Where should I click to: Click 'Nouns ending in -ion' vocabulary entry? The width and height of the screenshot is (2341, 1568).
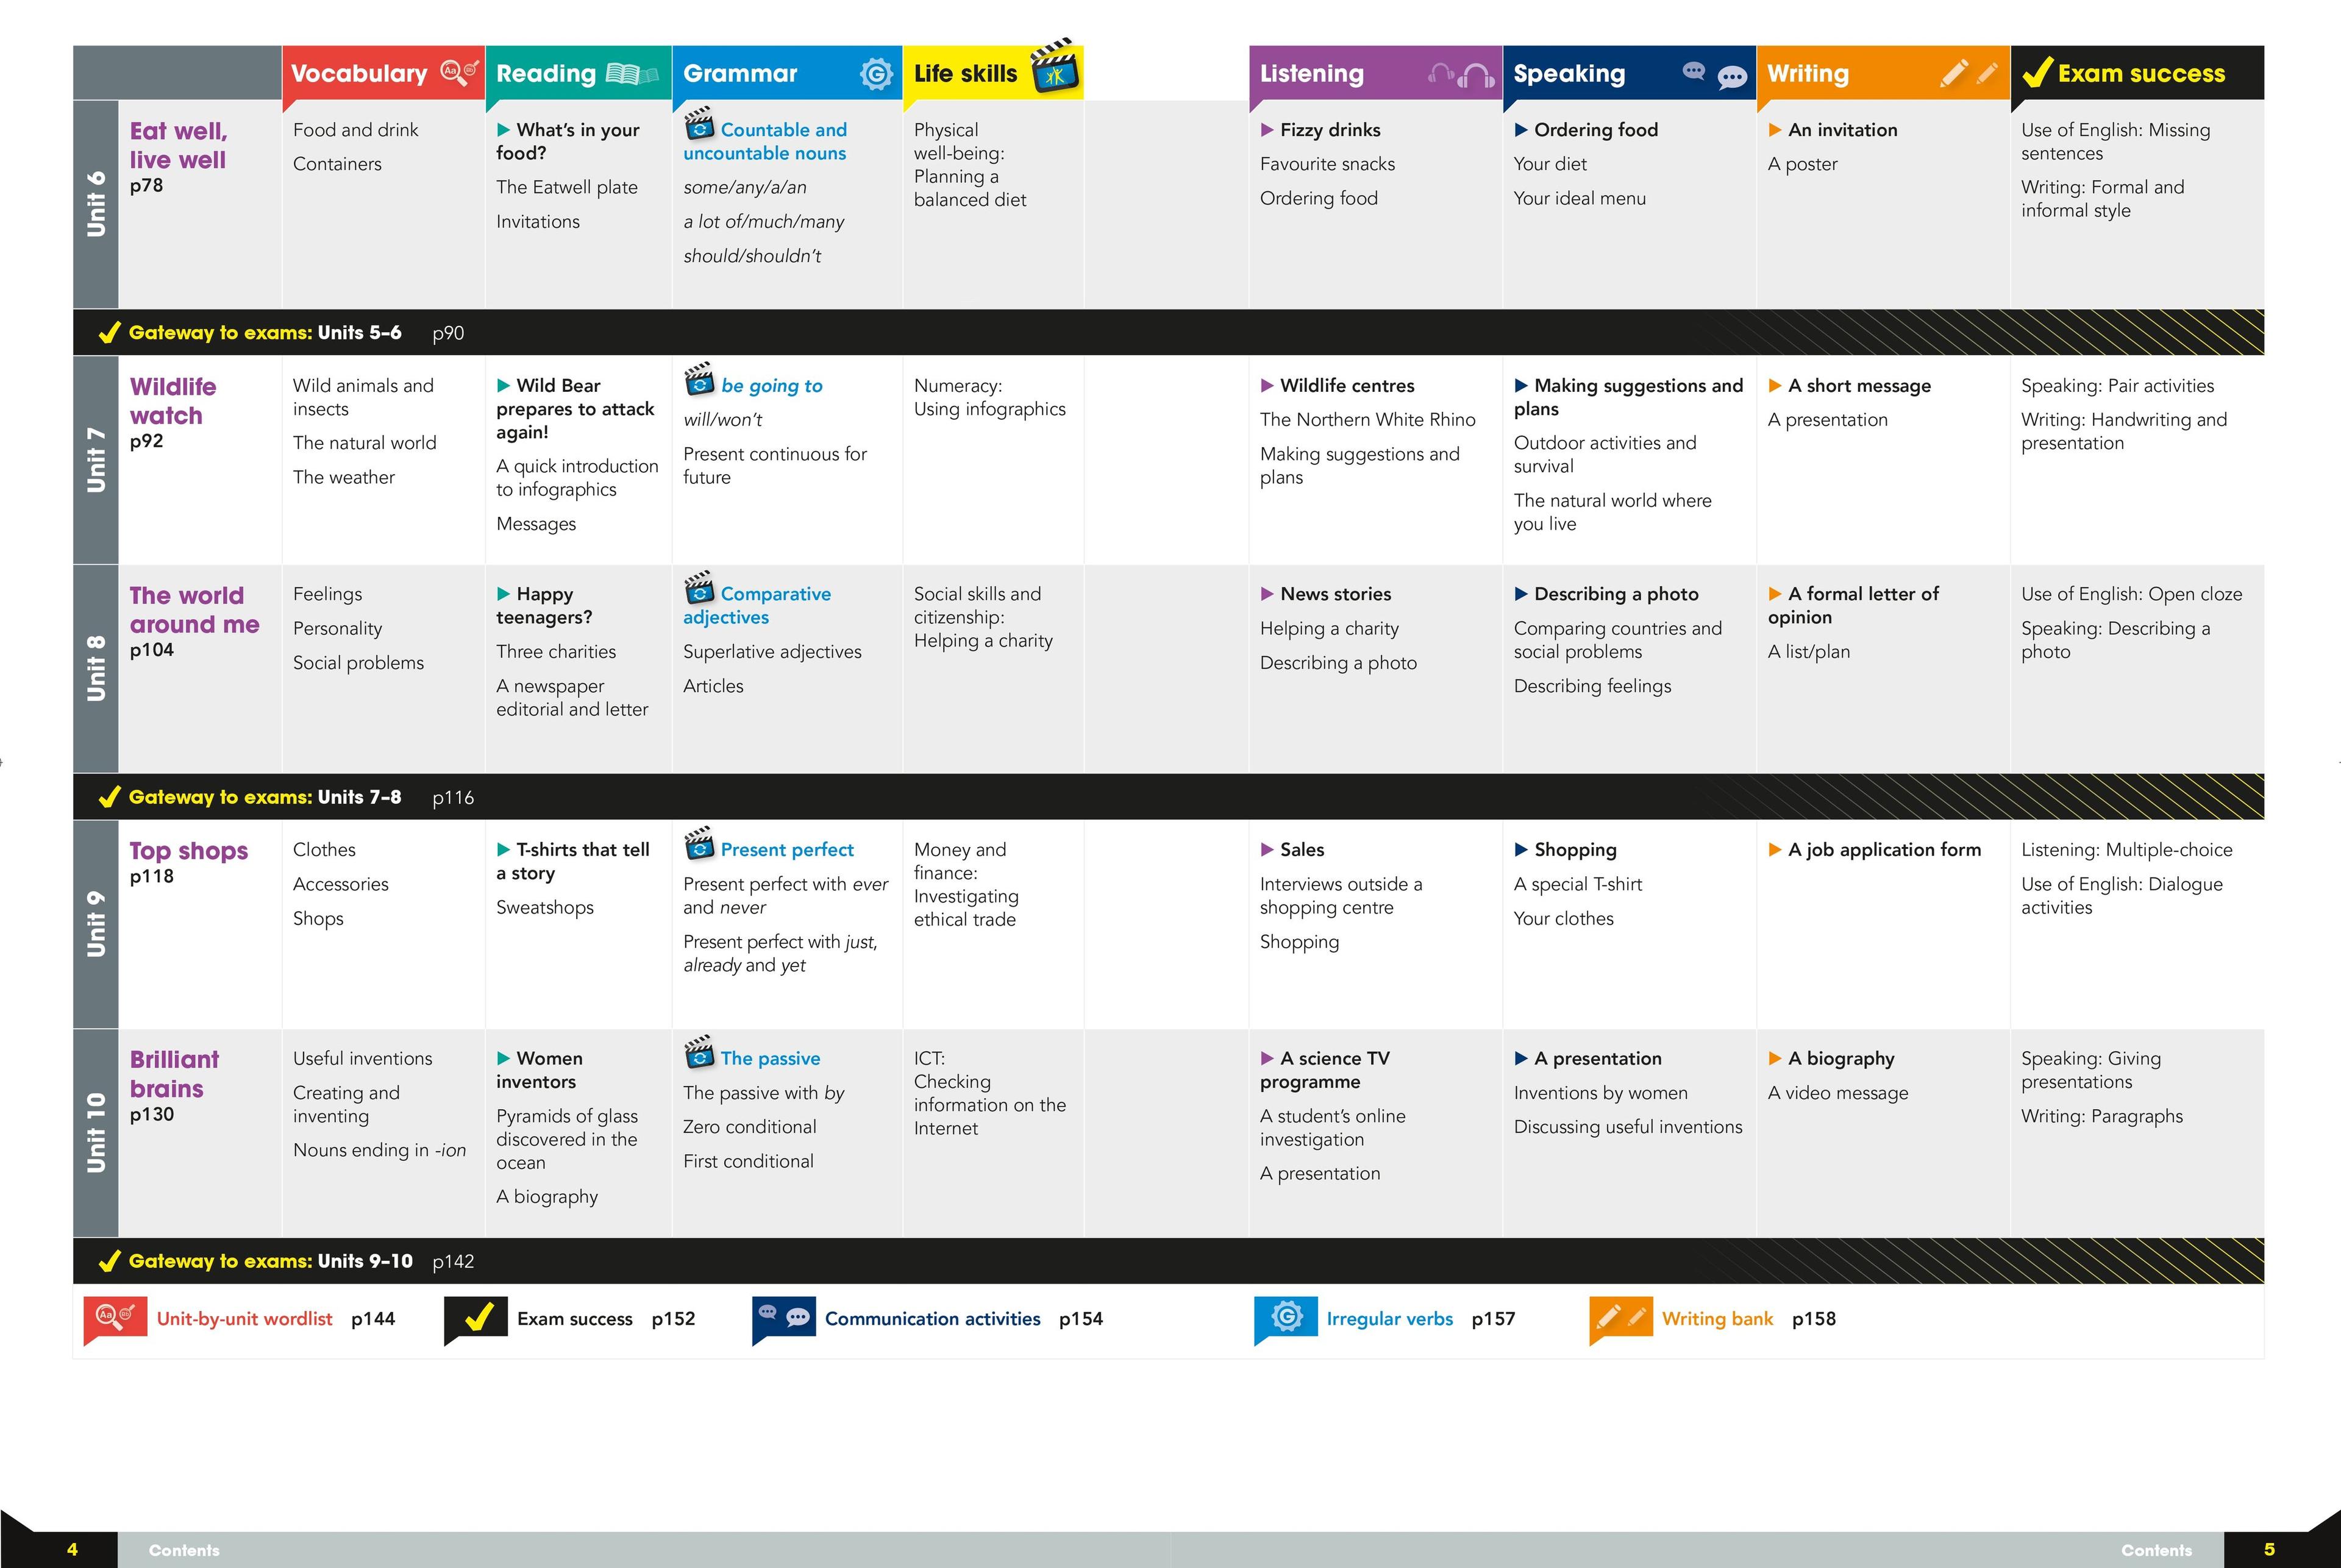click(x=380, y=1151)
